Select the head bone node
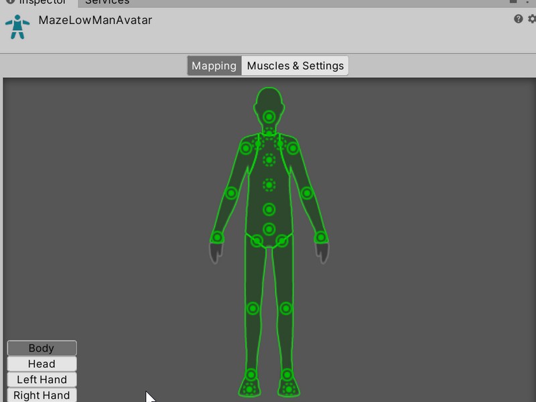Viewport: 536px width, 402px height. (269, 117)
